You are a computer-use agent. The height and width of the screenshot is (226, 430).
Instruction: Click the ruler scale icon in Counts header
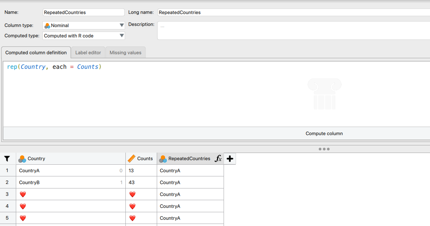[x=131, y=159]
